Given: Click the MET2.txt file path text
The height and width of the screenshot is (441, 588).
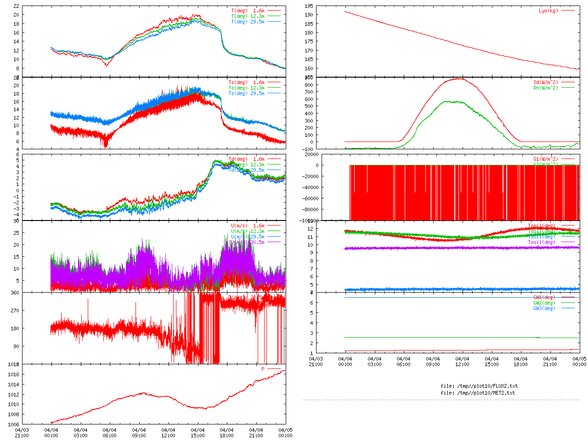Looking at the screenshot, I should (478, 393).
